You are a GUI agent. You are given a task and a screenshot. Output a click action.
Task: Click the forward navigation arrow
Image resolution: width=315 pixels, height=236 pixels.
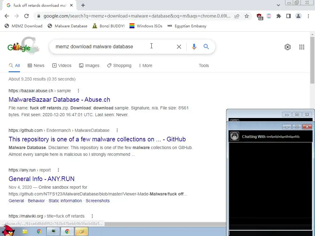click(x=17, y=16)
